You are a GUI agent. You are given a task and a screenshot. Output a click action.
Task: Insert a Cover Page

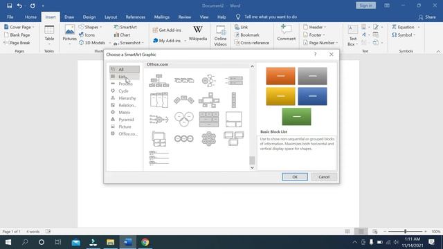[x=19, y=27]
